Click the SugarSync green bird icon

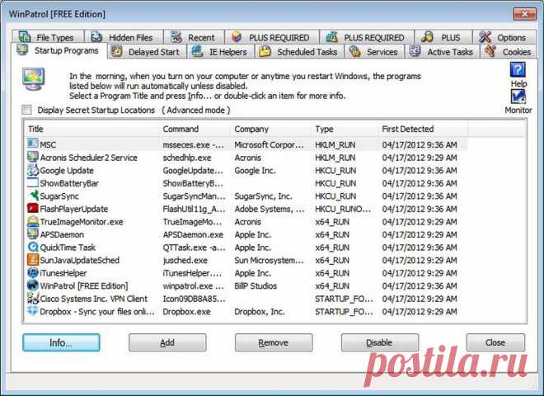tap(33, 196)
